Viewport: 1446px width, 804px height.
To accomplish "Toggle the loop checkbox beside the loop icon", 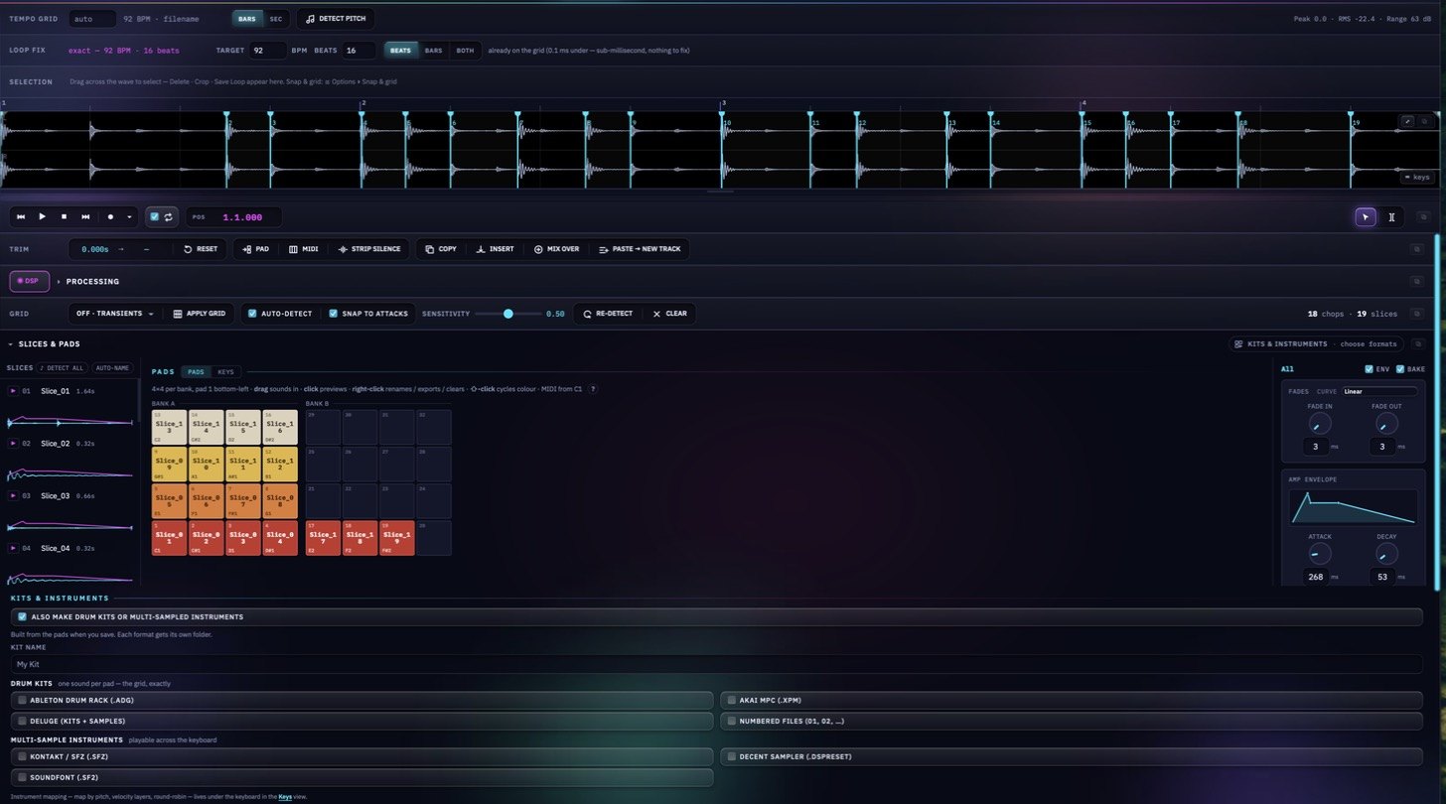I will click(154, 216).
